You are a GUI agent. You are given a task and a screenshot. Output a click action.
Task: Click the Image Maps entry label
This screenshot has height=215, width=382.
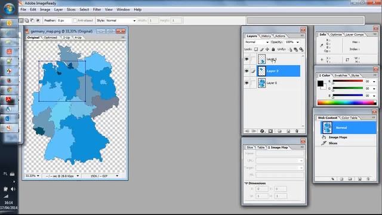click(x=338, y=137)
